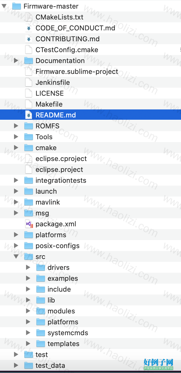Click the eclipse.cproject file icon
Viewport: 181px width, 373px height.
point(29,159)
